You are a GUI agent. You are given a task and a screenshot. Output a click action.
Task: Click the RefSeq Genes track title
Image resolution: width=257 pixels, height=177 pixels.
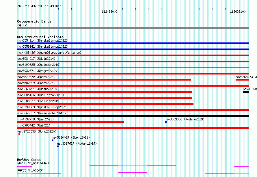tap(29, 160)
